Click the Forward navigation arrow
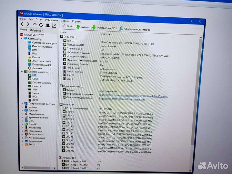 click(x=28, y=24)
